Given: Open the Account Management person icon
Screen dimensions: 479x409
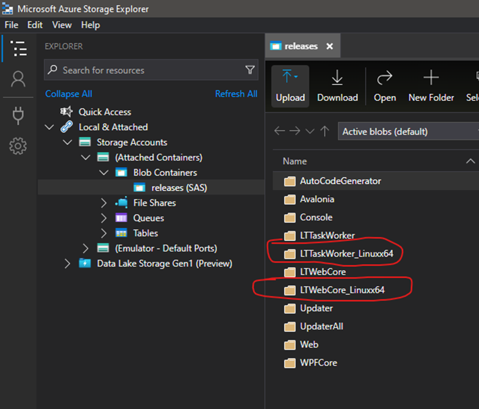Looking at the screenshot, I should click(18, 79).
